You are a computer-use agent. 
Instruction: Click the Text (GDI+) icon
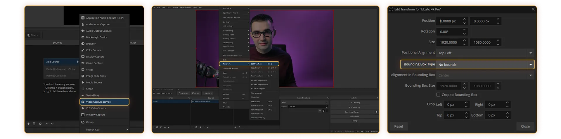[x=83, y=95]
